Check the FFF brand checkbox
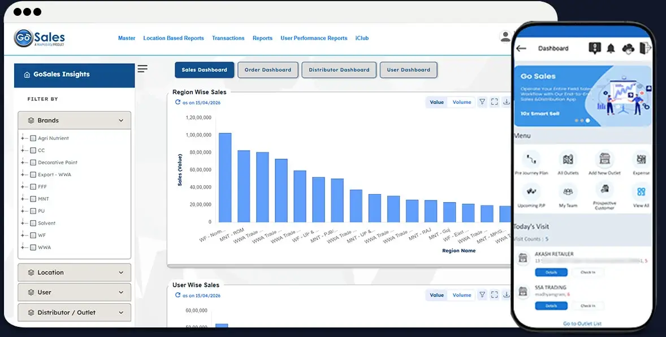Screen dimensions: 666x337 [x=33, y=186]
